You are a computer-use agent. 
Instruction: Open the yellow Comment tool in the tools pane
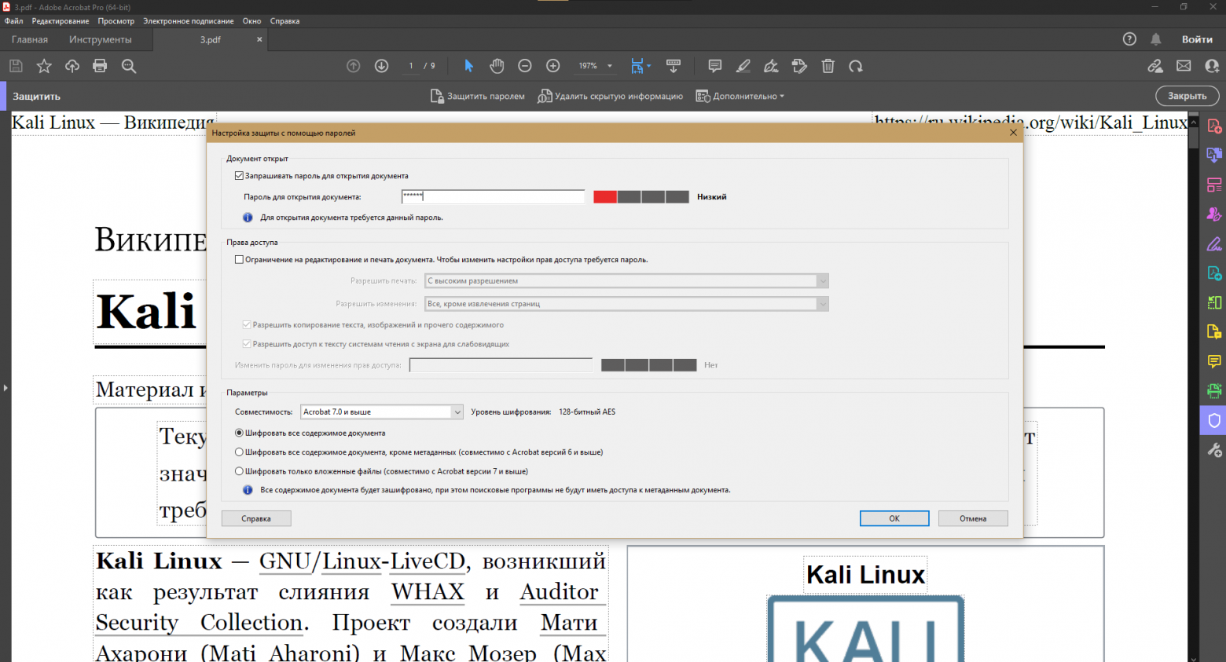[x=1214, y=361]
